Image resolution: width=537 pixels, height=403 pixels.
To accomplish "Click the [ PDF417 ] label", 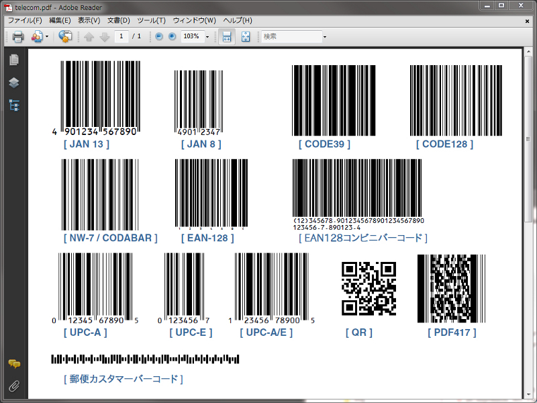I will click(x=452, y=332).
